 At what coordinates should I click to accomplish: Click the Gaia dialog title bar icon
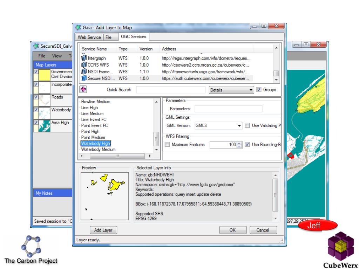[x=78, y=27]
